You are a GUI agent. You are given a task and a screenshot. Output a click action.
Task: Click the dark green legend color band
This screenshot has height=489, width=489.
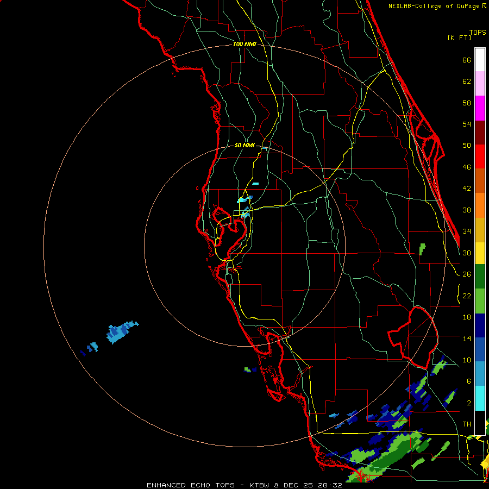(480, 277)
